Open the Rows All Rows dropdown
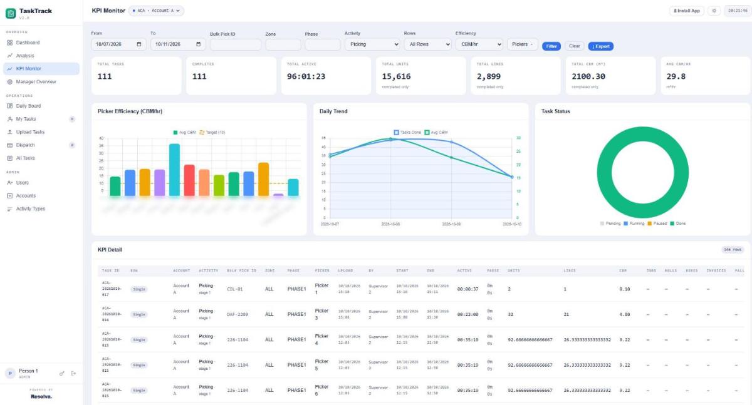752x405 pixels. coord(428,44)
